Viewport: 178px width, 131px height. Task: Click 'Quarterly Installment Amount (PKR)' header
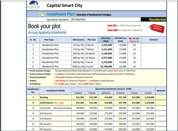113,89
